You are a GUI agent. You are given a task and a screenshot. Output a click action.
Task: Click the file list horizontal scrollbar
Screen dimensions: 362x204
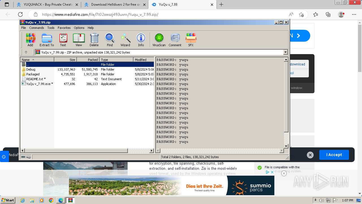pyautogui.click(x=87, y=151)
